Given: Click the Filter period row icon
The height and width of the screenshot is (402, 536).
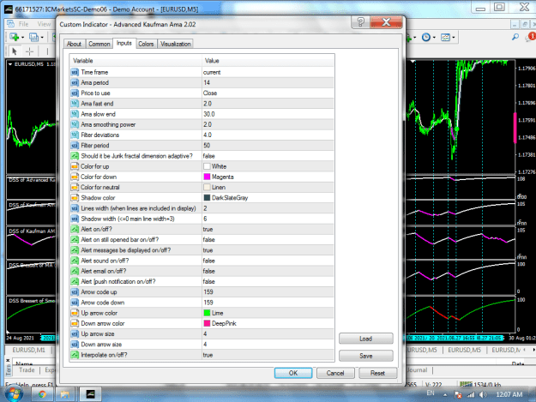Looking at the screenshot, I should point(75,146).
